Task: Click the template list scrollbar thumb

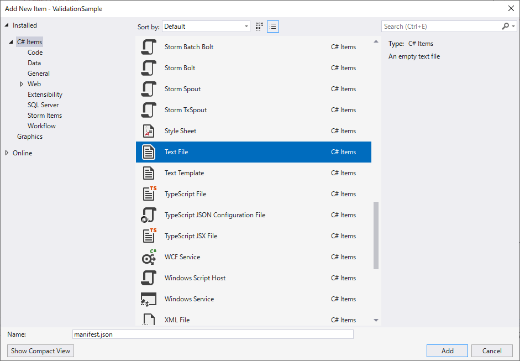Action: click(x=376, y=236)
